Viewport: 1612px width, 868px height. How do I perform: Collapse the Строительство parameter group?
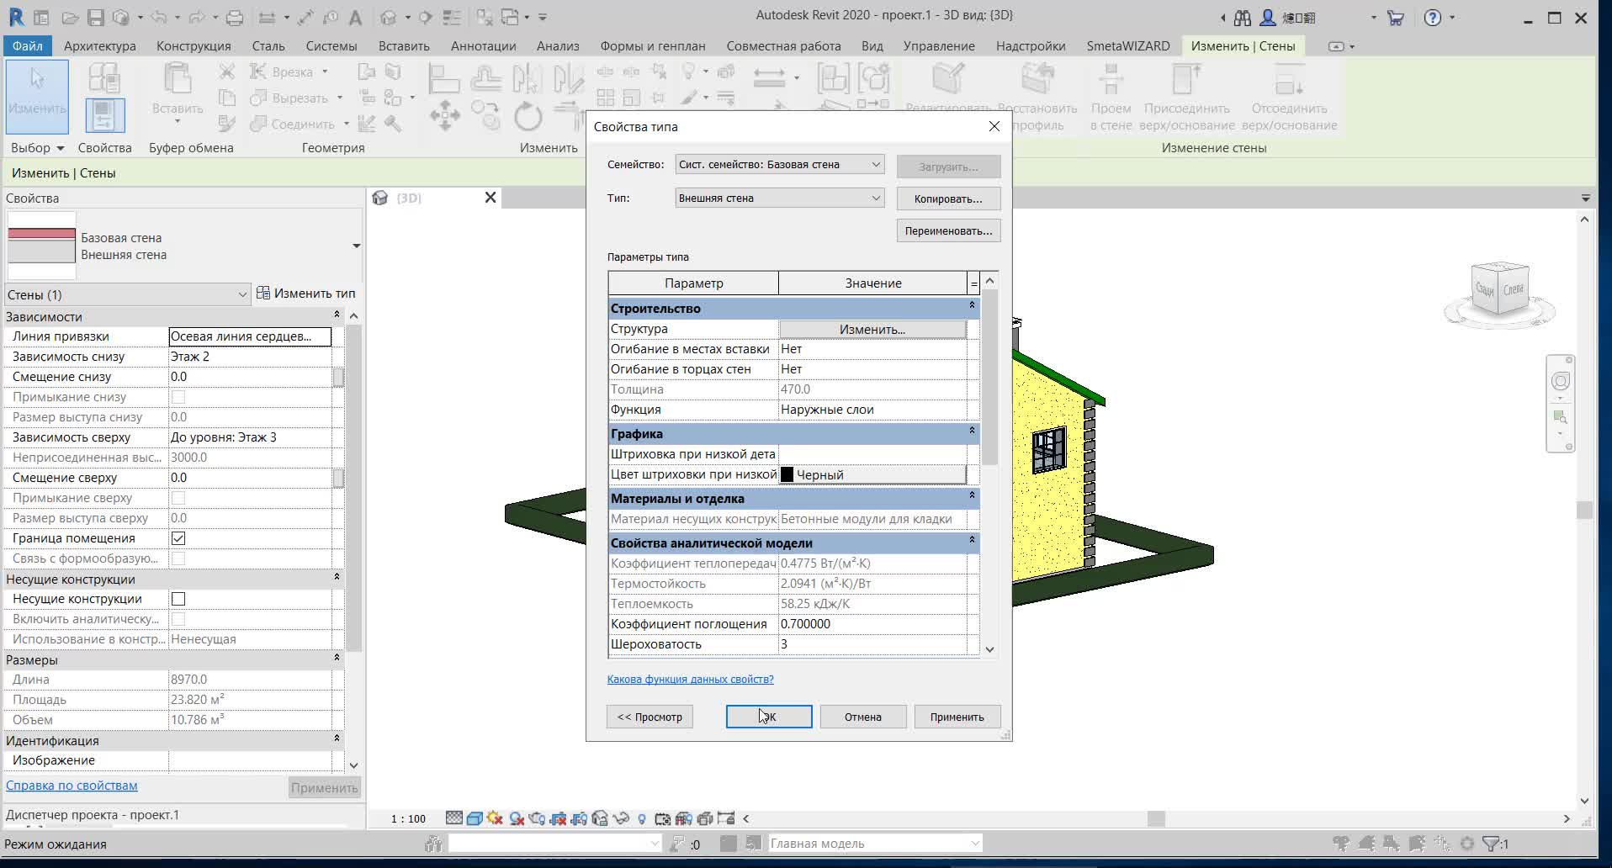pos(972,306)
